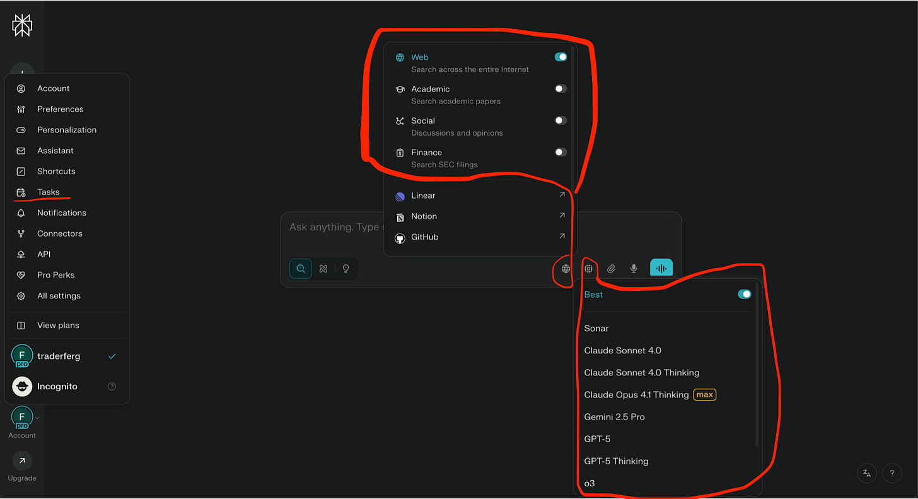Open the sources globe dropdown
Viewport: 918px width, 499px height.
point(566,269)
